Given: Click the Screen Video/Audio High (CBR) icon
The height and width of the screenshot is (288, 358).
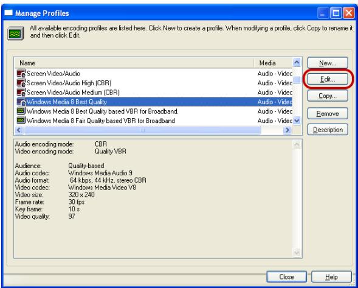Looking at the screenshot, I should (x=21, y=83).
